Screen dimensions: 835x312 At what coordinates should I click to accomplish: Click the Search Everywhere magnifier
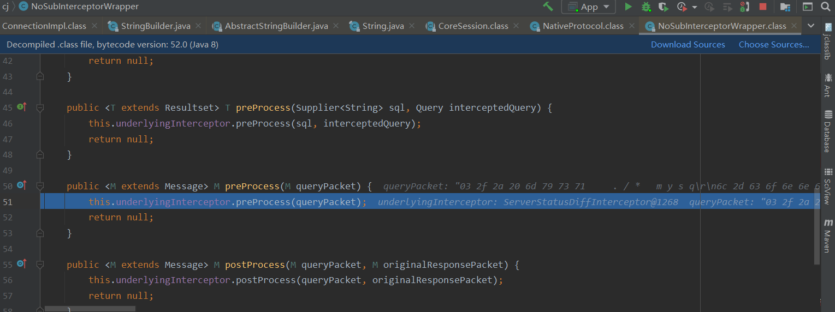pos(825,7)
